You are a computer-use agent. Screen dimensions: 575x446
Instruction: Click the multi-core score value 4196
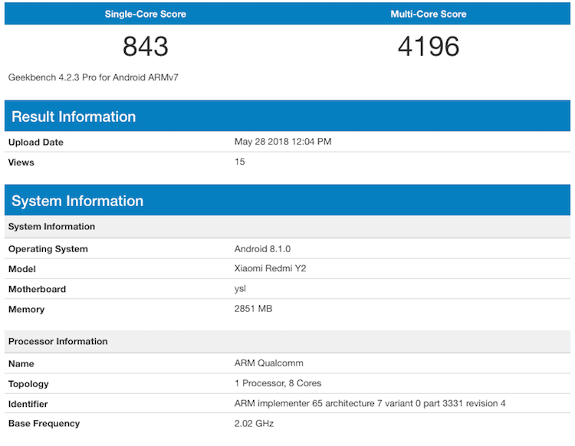click(429, 47)
